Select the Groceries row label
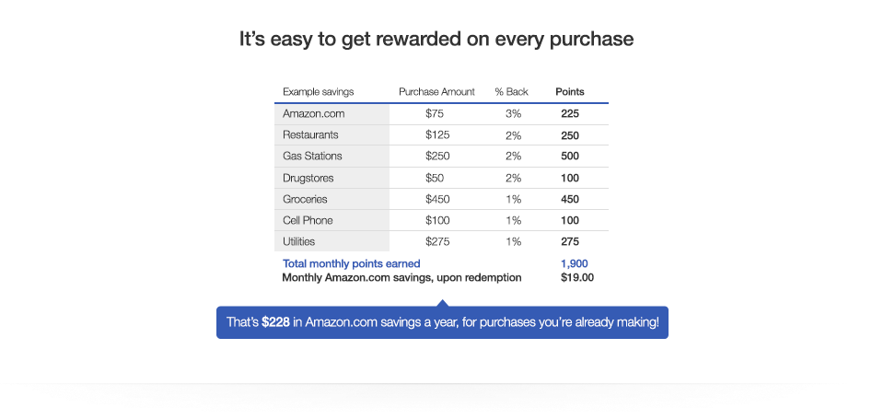 305,199
